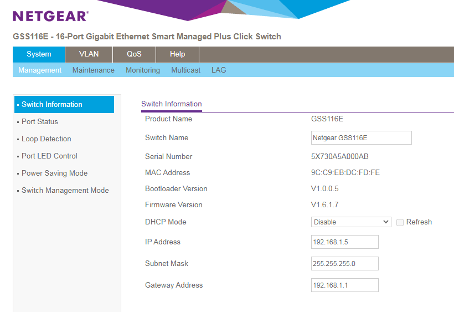
Task: Go to Loop Detection settings
Action: click(x=47, y=139)
